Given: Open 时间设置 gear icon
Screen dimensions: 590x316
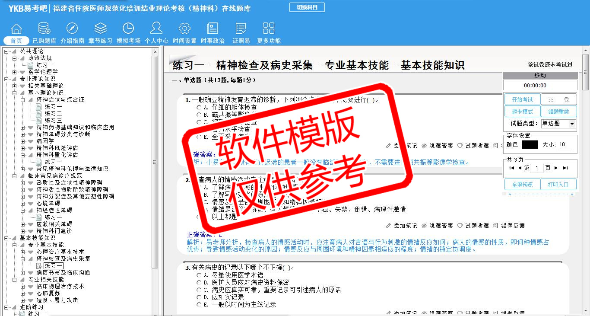Looking at the screenshot, I should pyautogui.click(x=184, y=29).
